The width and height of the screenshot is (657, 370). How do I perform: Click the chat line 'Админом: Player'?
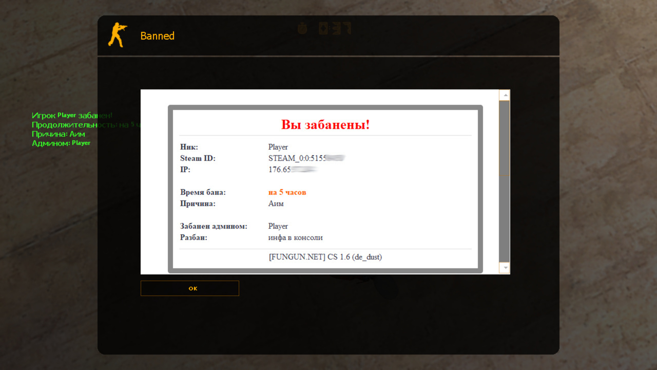61,143
